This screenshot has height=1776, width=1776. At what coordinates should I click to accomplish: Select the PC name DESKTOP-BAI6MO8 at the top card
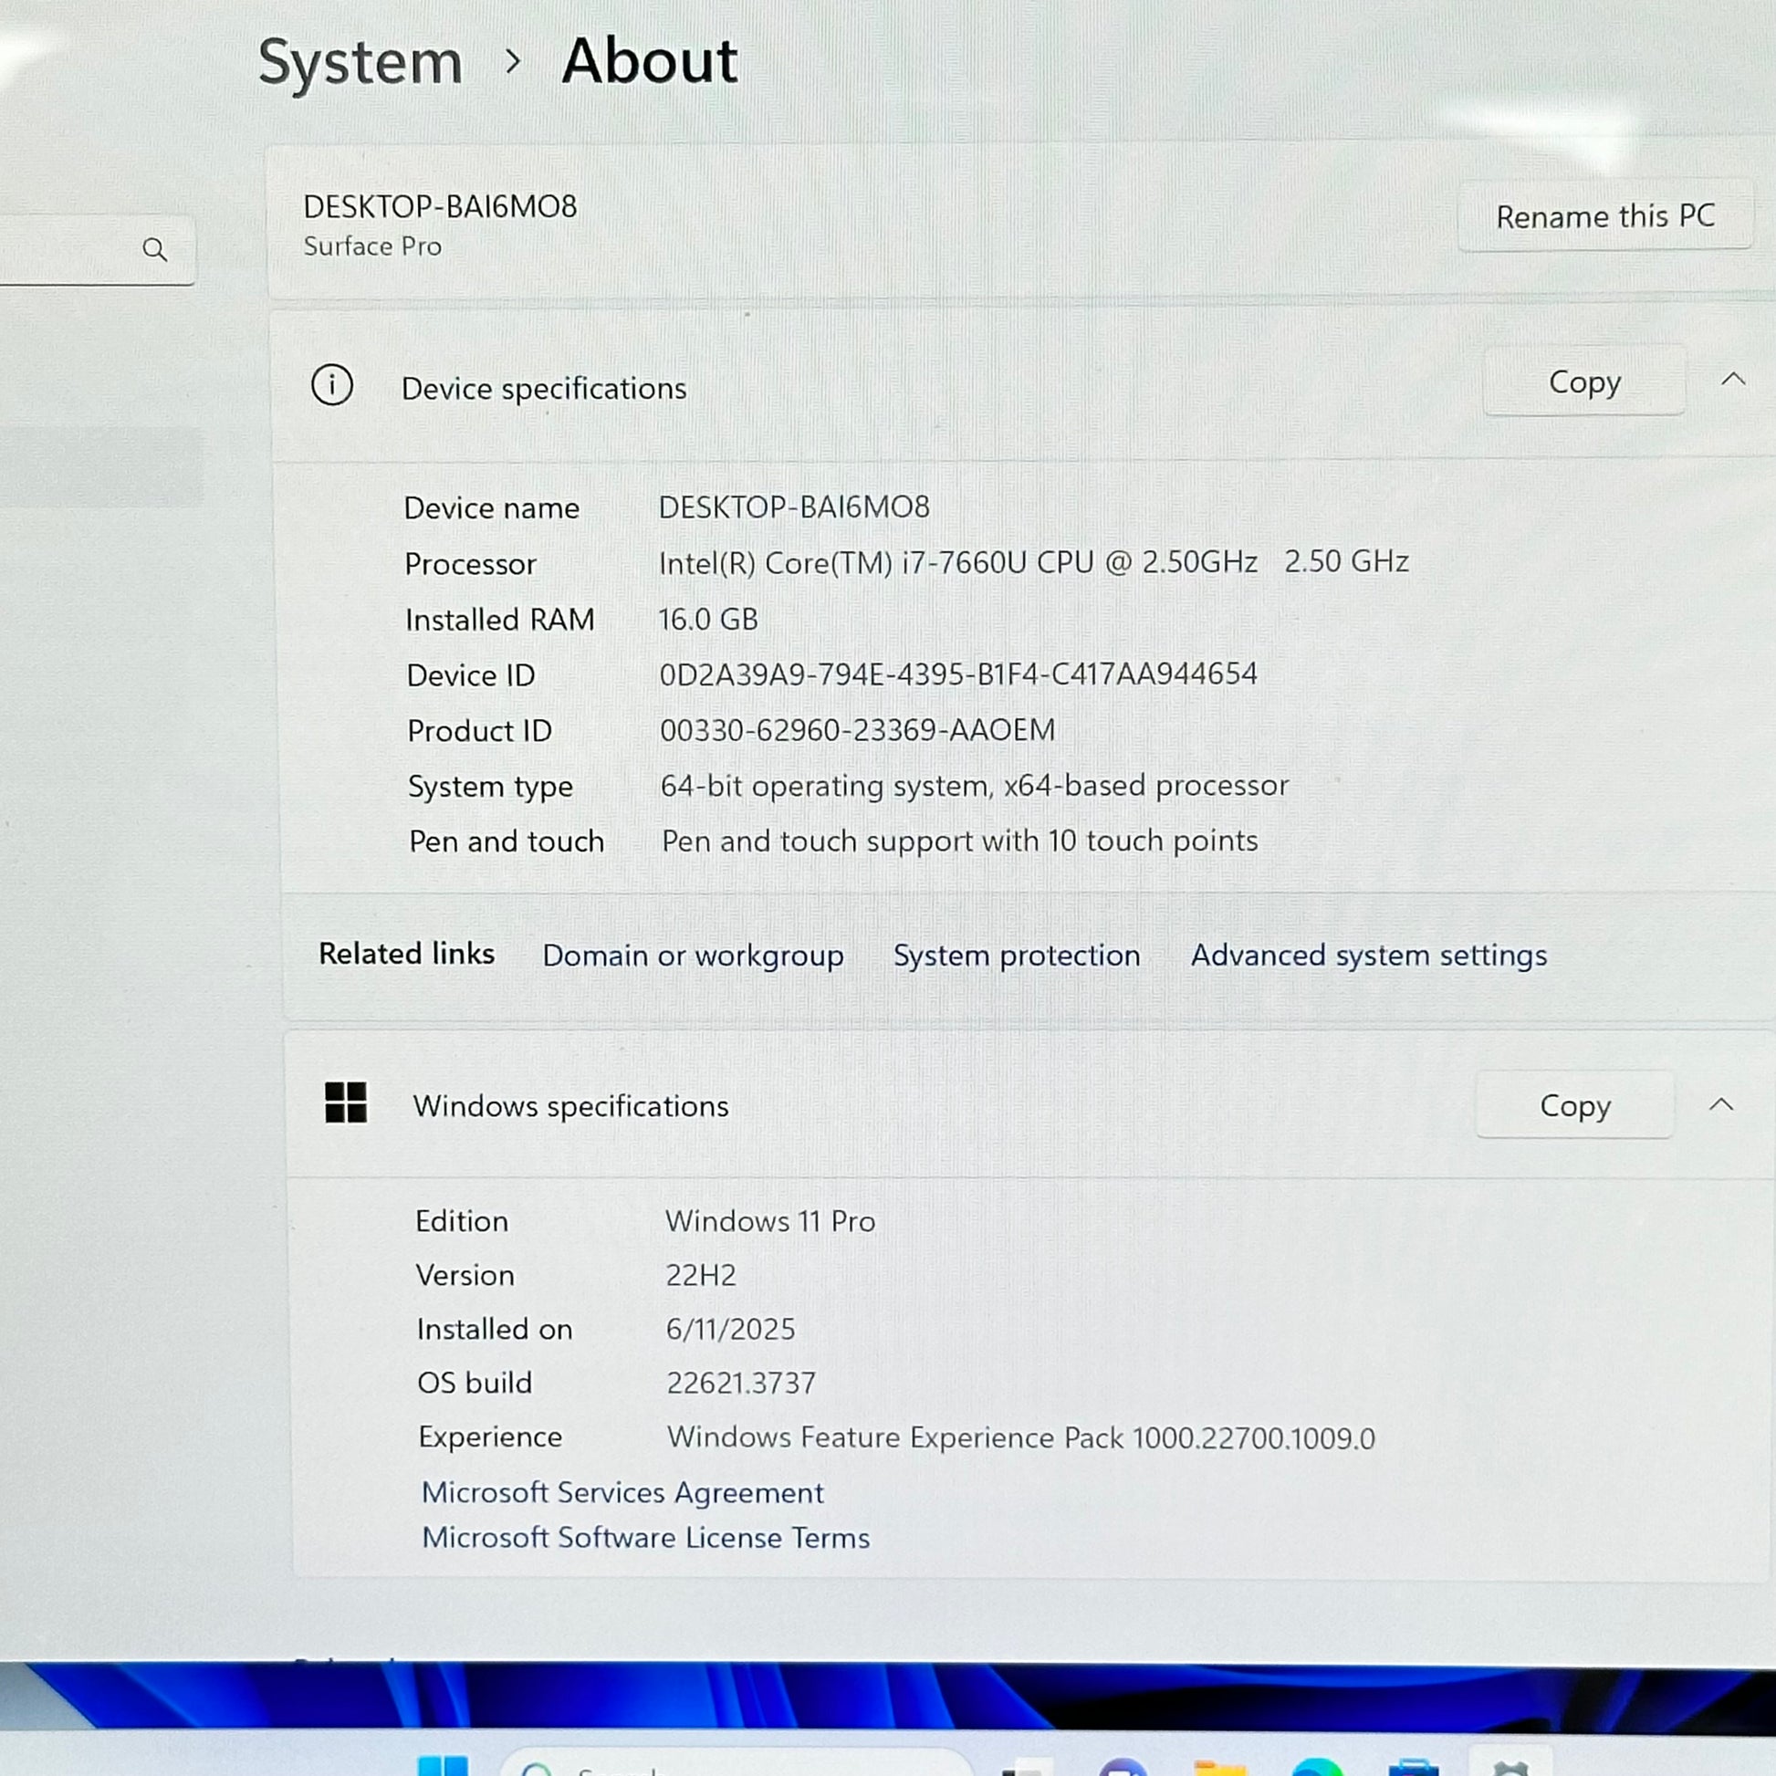[440, 207]
